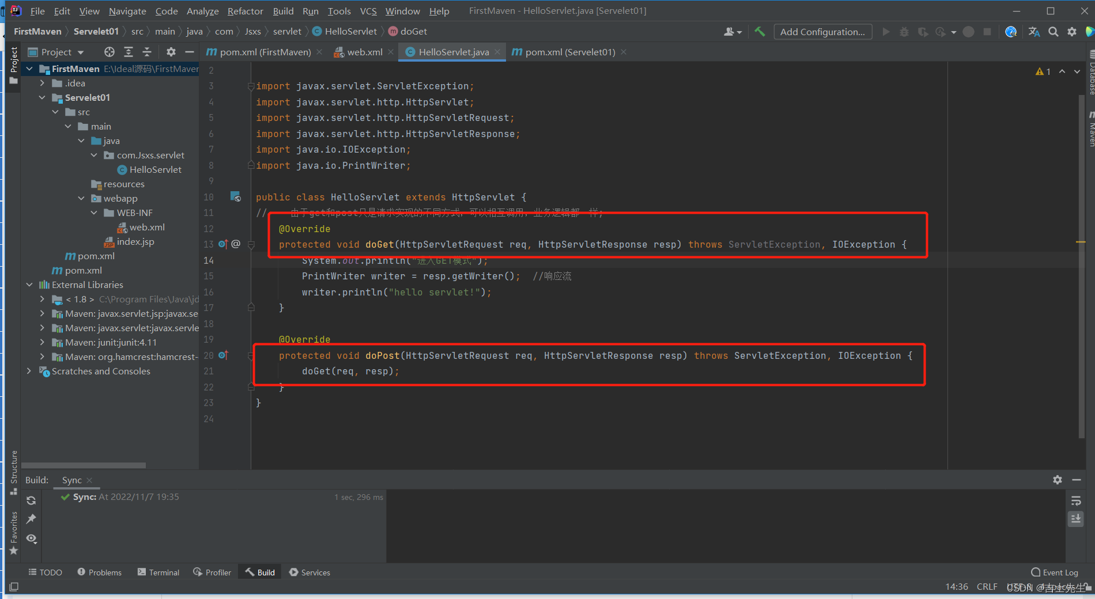Click the Build project hammer icon

760,32
